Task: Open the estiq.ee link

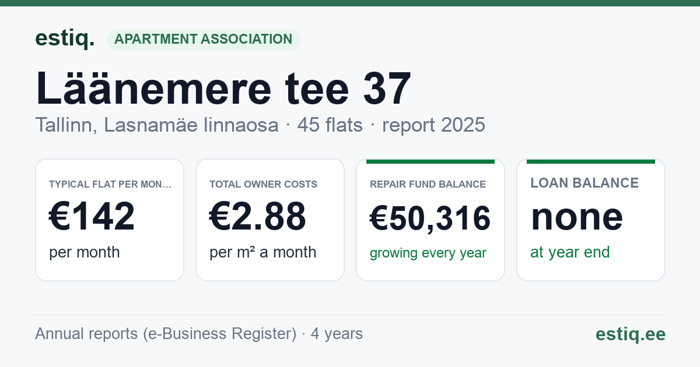Action: click(x=630, y=334)
